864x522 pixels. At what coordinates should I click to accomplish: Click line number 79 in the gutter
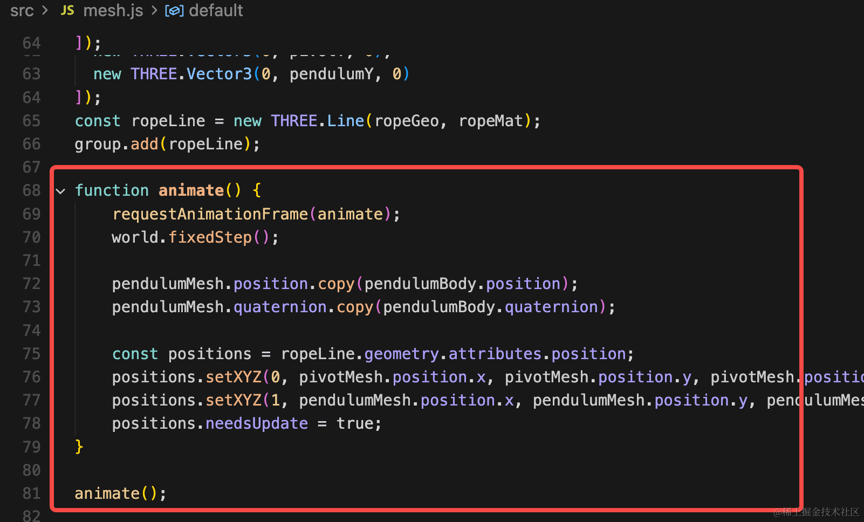tap(32, 447)
